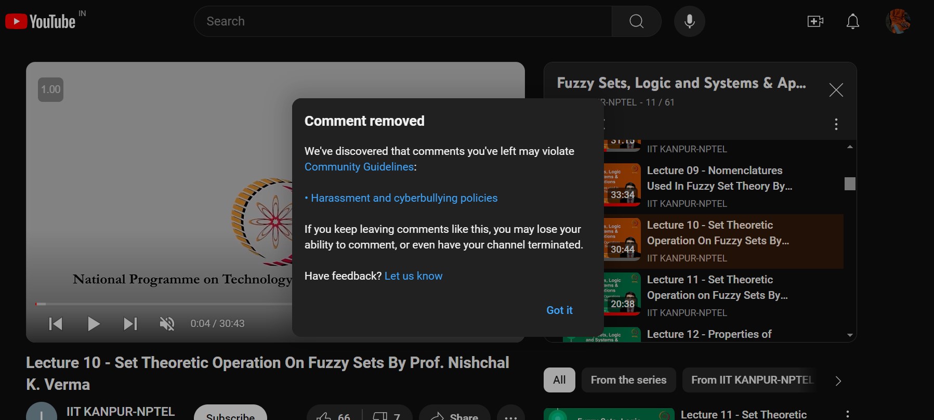Open Lecture 11 in the playlist
The width and height of the screenshot is (934, 420).
coord(717,287)
